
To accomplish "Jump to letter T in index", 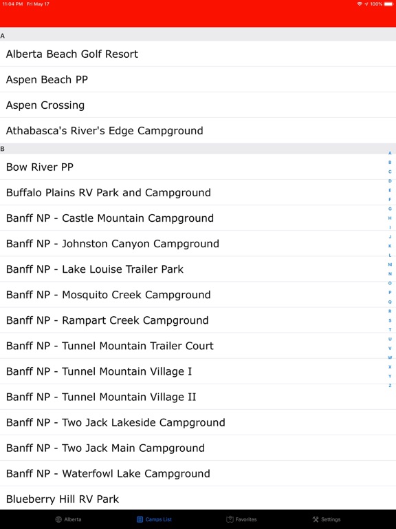I will pyautogui.click(x=390, y=330).
